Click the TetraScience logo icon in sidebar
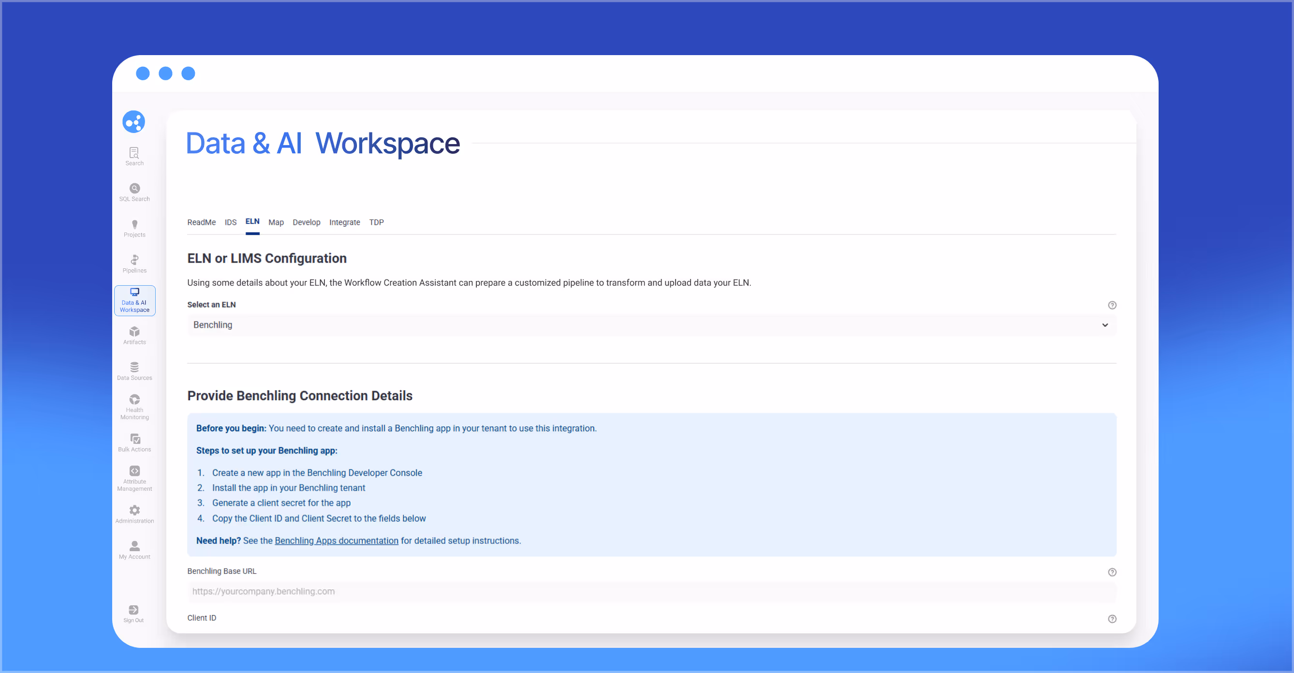Image resolution: width=1294 pixels, height=673 pixels. (x=133, y=121)
